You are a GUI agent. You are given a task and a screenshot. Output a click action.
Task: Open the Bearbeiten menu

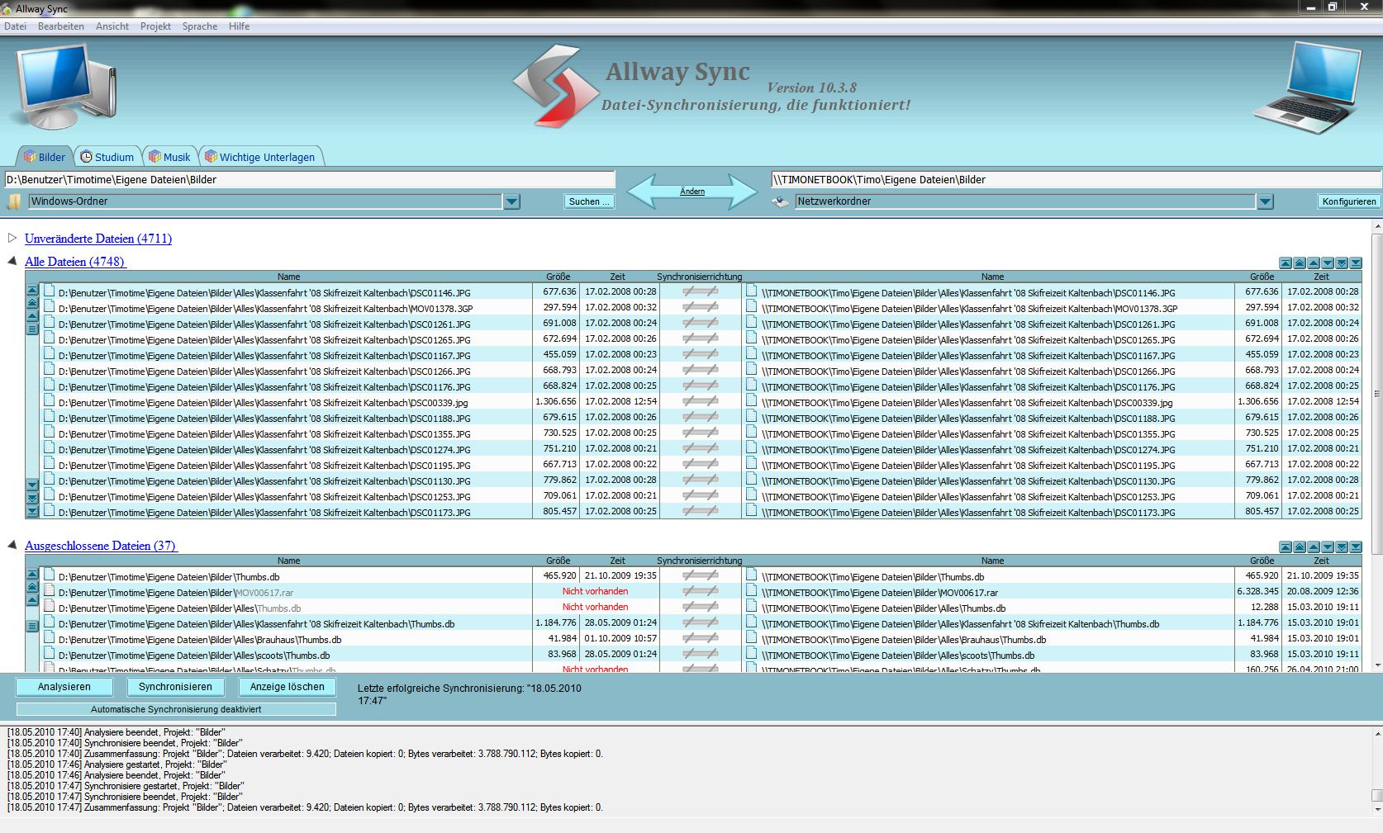pyautogui.click(x=61, y=26)
